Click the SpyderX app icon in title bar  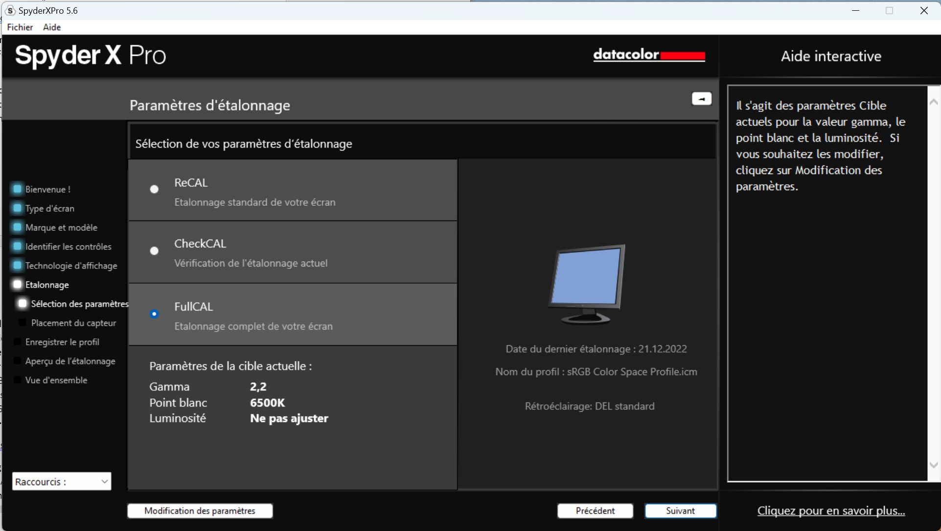[x=10, y=10]
